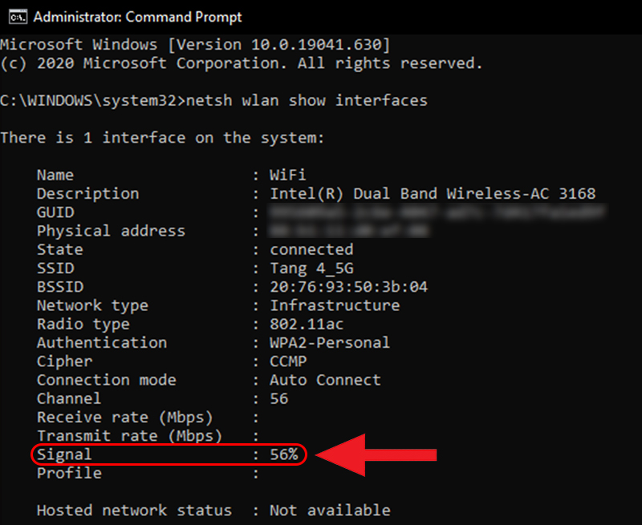Click the Microsoft Corporation copyright line
This screenshot has width=642, height=525.
click(241, 63)
